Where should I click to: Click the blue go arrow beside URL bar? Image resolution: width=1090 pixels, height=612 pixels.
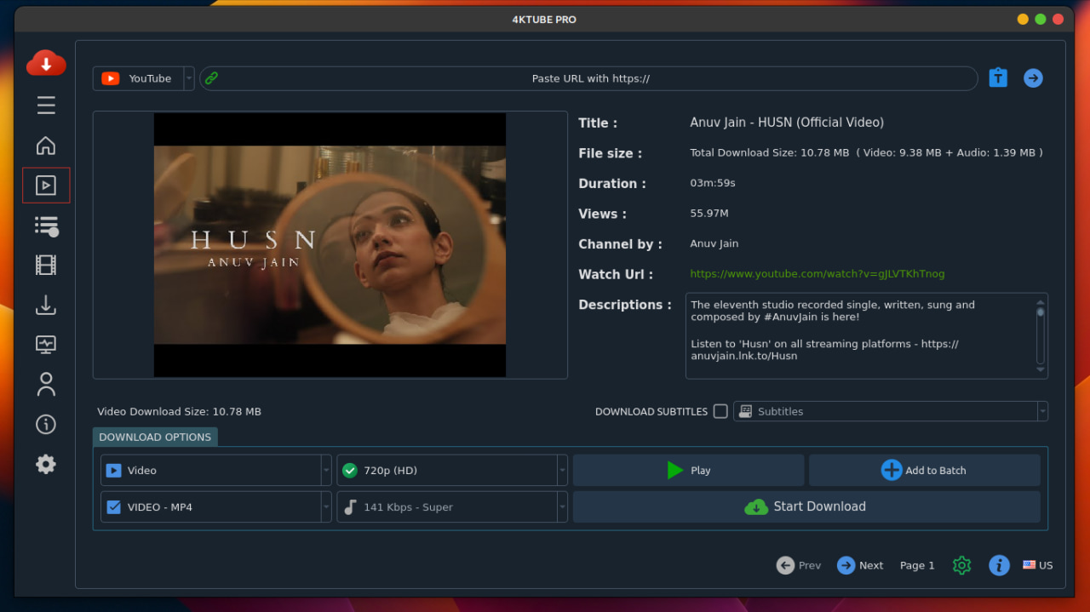click(x=1033, y=78)
